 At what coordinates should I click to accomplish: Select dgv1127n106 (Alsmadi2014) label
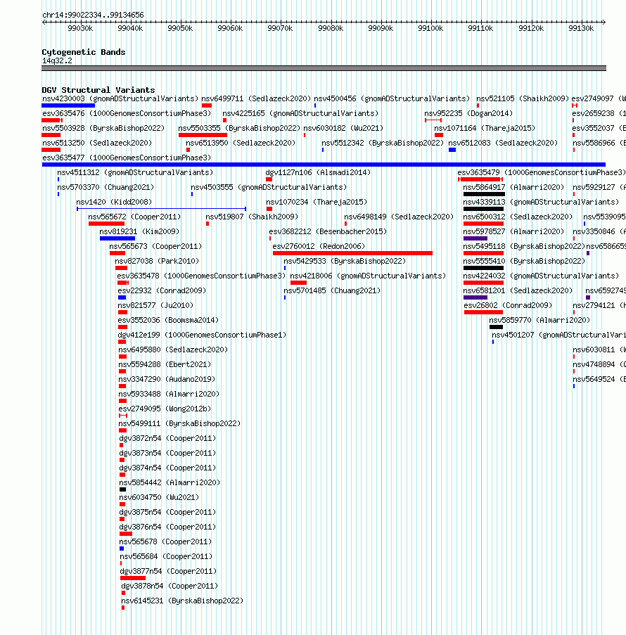(318, 172)
